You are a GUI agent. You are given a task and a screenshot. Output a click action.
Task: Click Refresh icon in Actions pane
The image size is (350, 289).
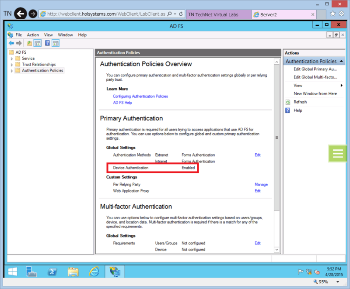click(x=288, y=102)
